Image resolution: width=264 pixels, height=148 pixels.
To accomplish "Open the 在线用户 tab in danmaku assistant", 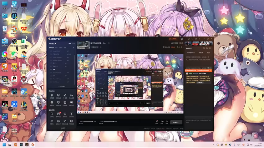I will (191, 53).
